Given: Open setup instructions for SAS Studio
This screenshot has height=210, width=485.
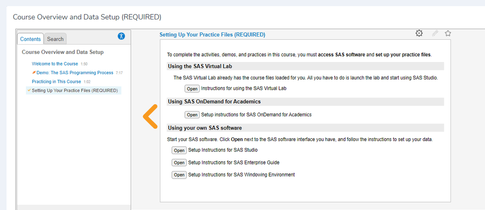Looking at the screenshot, I should [x=179, y=150].
